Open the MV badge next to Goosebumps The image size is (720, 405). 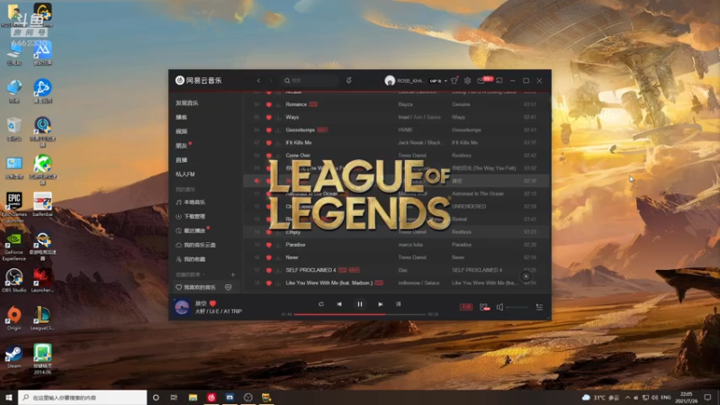(x=322, y=130)
